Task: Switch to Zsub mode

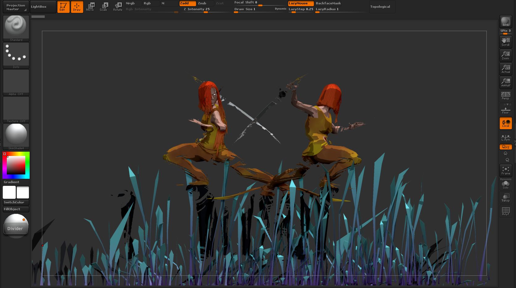Action: (x=205, y=3)
